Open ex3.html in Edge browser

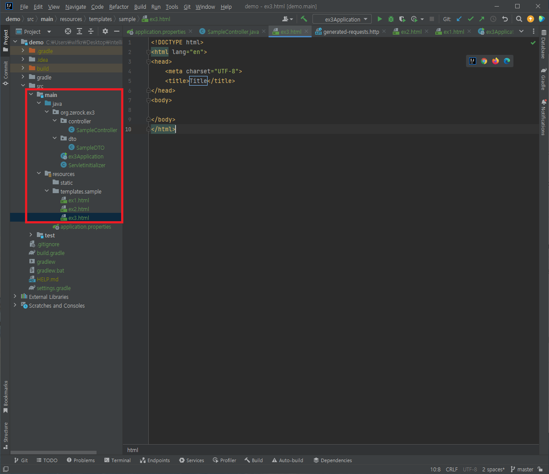pyautogui.click(x=507, y=61)
